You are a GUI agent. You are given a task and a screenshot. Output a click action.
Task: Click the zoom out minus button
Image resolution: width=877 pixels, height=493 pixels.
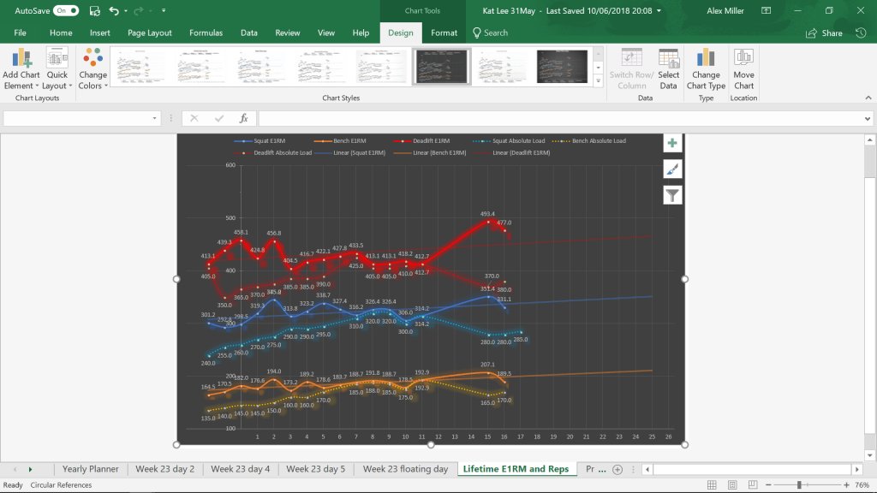pyautogui.click(x=768, y=484)
